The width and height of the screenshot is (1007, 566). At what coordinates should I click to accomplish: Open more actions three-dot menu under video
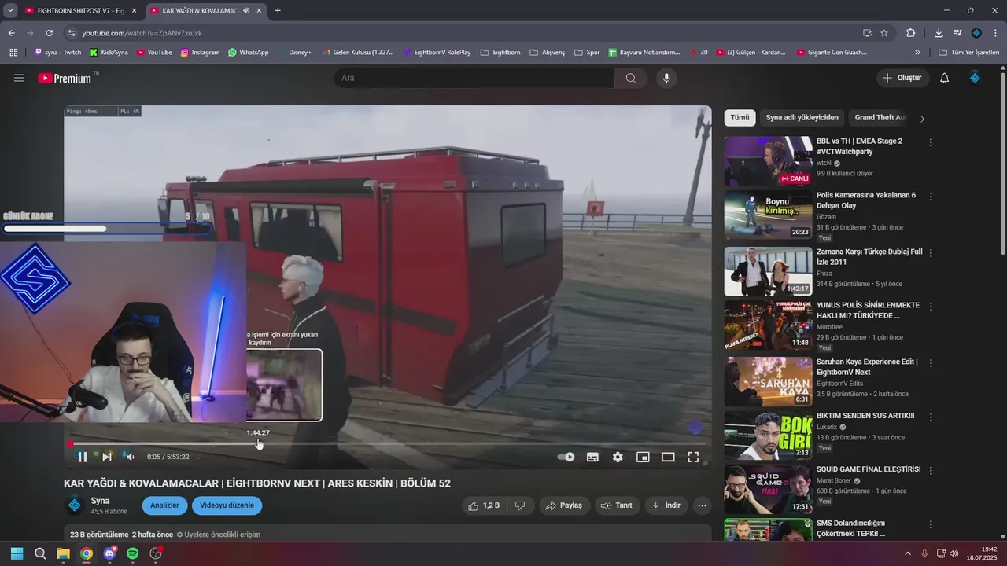702,505
